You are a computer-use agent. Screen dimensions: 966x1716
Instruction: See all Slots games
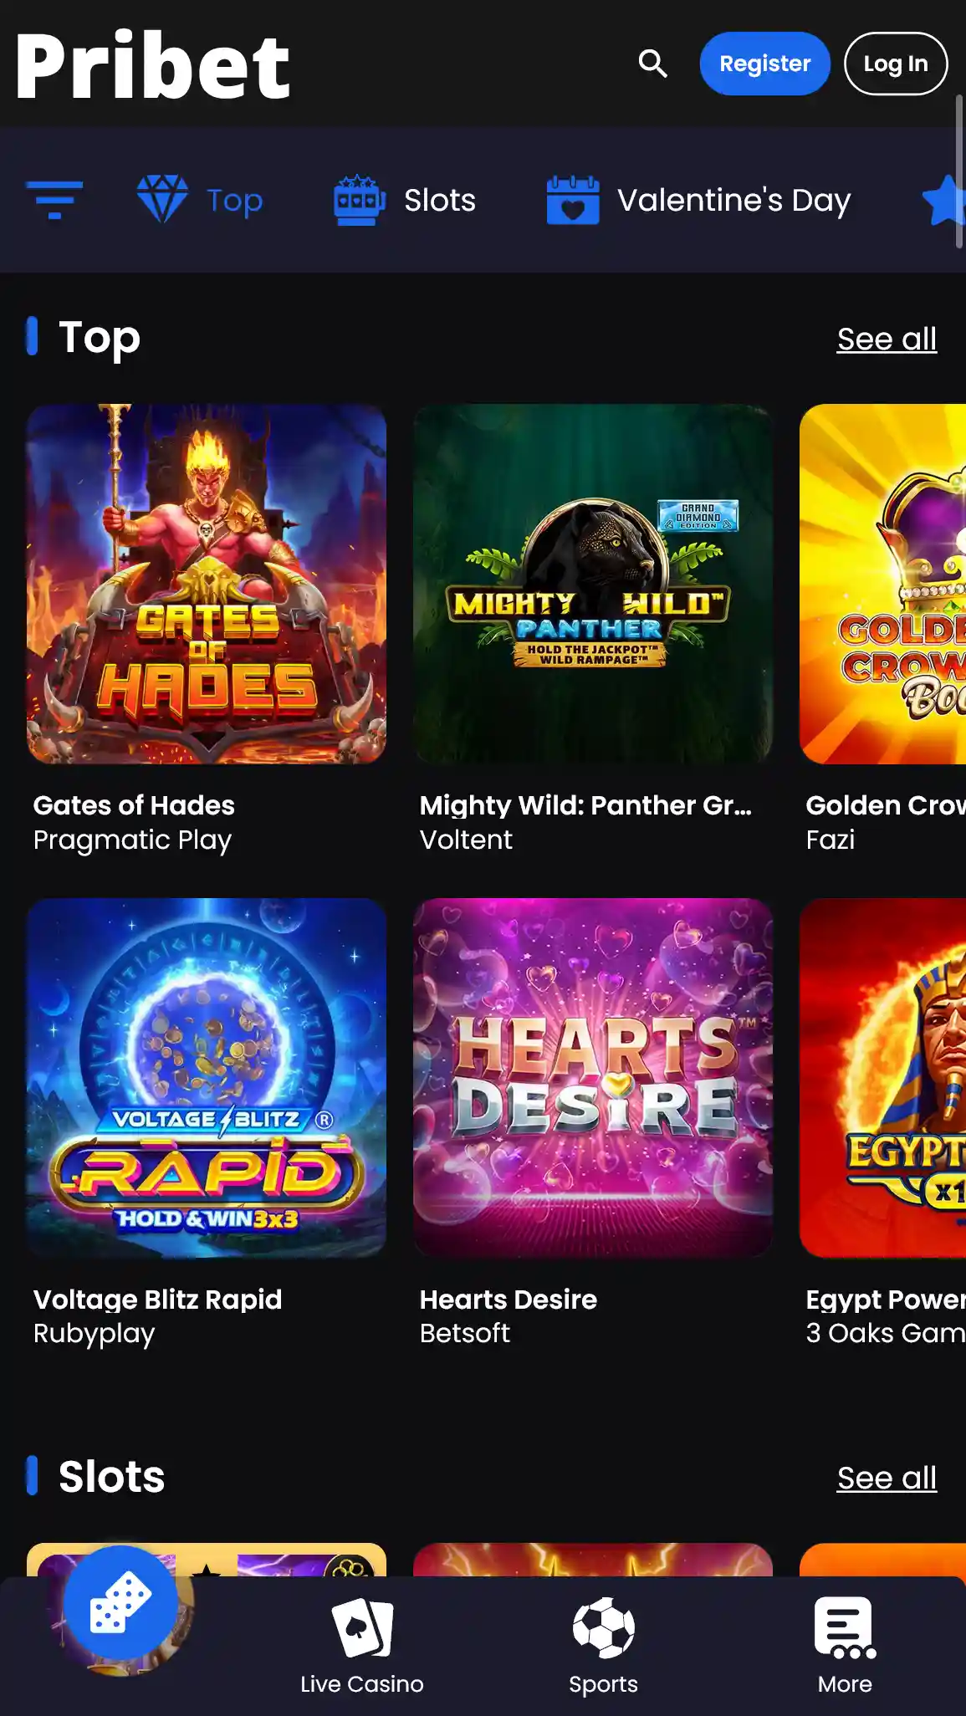pyautogui.click(x=887, y=1478)
